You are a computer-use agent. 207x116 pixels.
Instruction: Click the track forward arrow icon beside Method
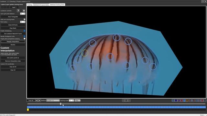[39, 101]
